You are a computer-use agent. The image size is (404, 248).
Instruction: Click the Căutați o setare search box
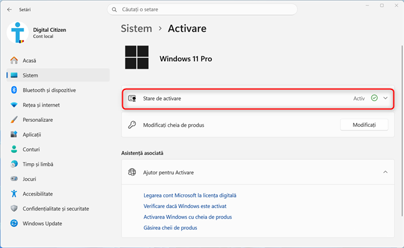(202, 9)
